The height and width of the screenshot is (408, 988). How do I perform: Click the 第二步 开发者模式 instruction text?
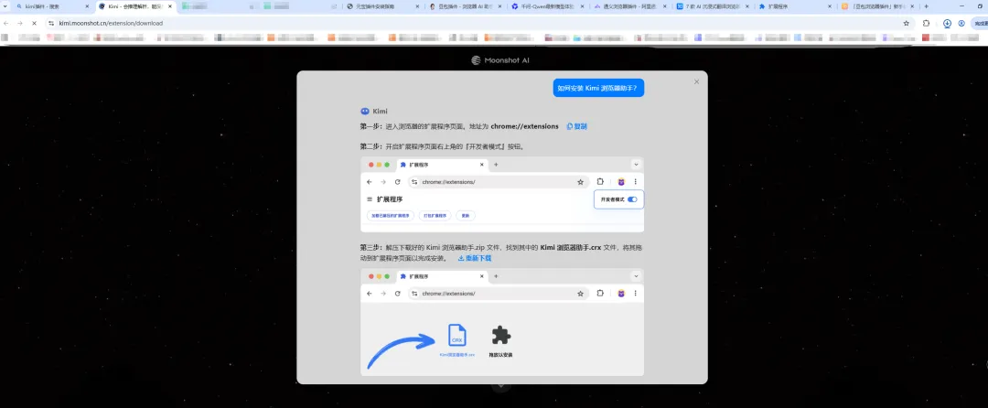(443, 146)
